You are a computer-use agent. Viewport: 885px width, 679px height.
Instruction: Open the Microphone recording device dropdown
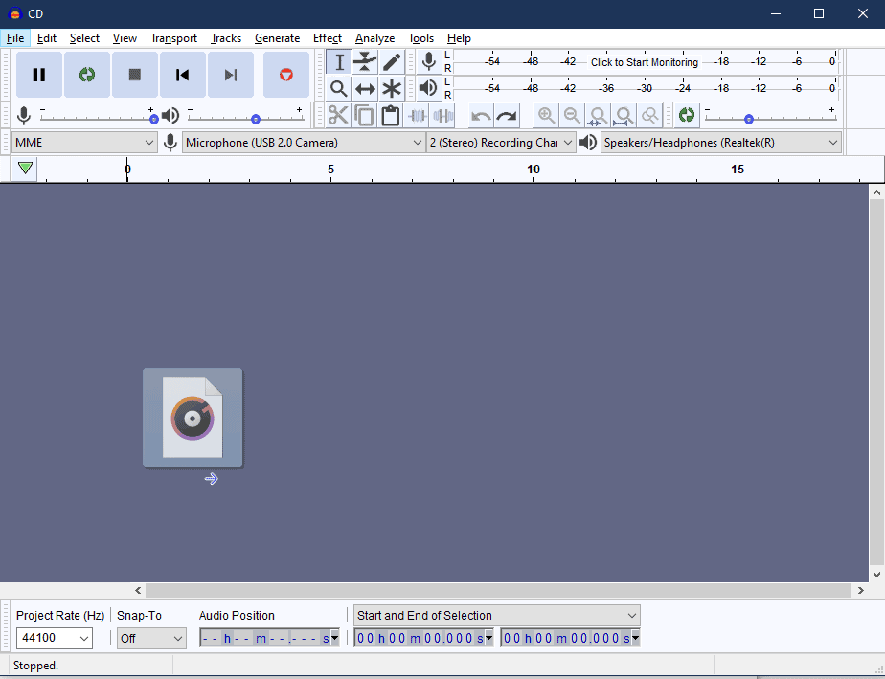304,143
